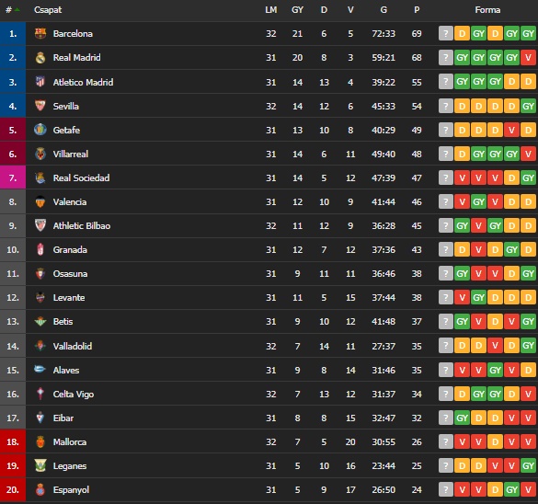Click the Leganes crest icon
Screen dimensions: 538x504
click(x=40, y=465)
